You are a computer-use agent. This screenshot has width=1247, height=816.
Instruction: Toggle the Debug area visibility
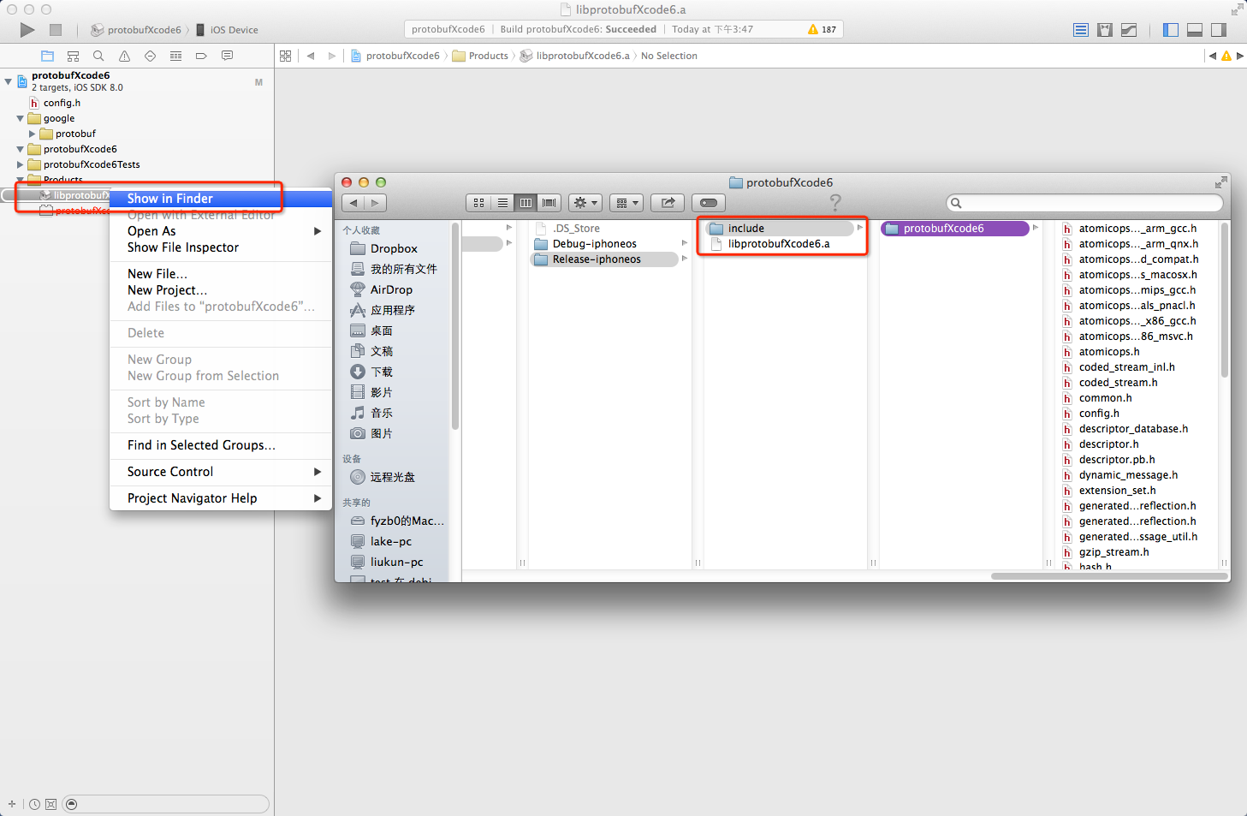pyautogui.click(x=1195, y=30)
